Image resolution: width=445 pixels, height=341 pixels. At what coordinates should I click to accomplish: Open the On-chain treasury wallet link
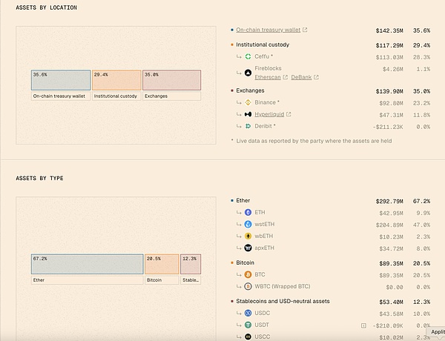coord(267,30)
